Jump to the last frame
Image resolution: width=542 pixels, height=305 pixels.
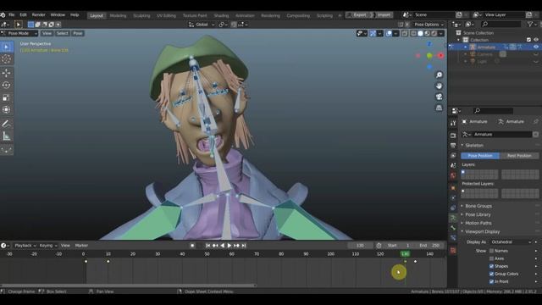click(244, 246)
